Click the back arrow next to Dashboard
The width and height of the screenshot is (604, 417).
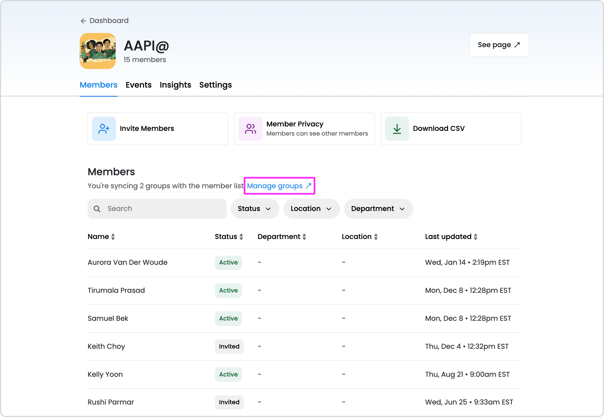click(83, 21)
